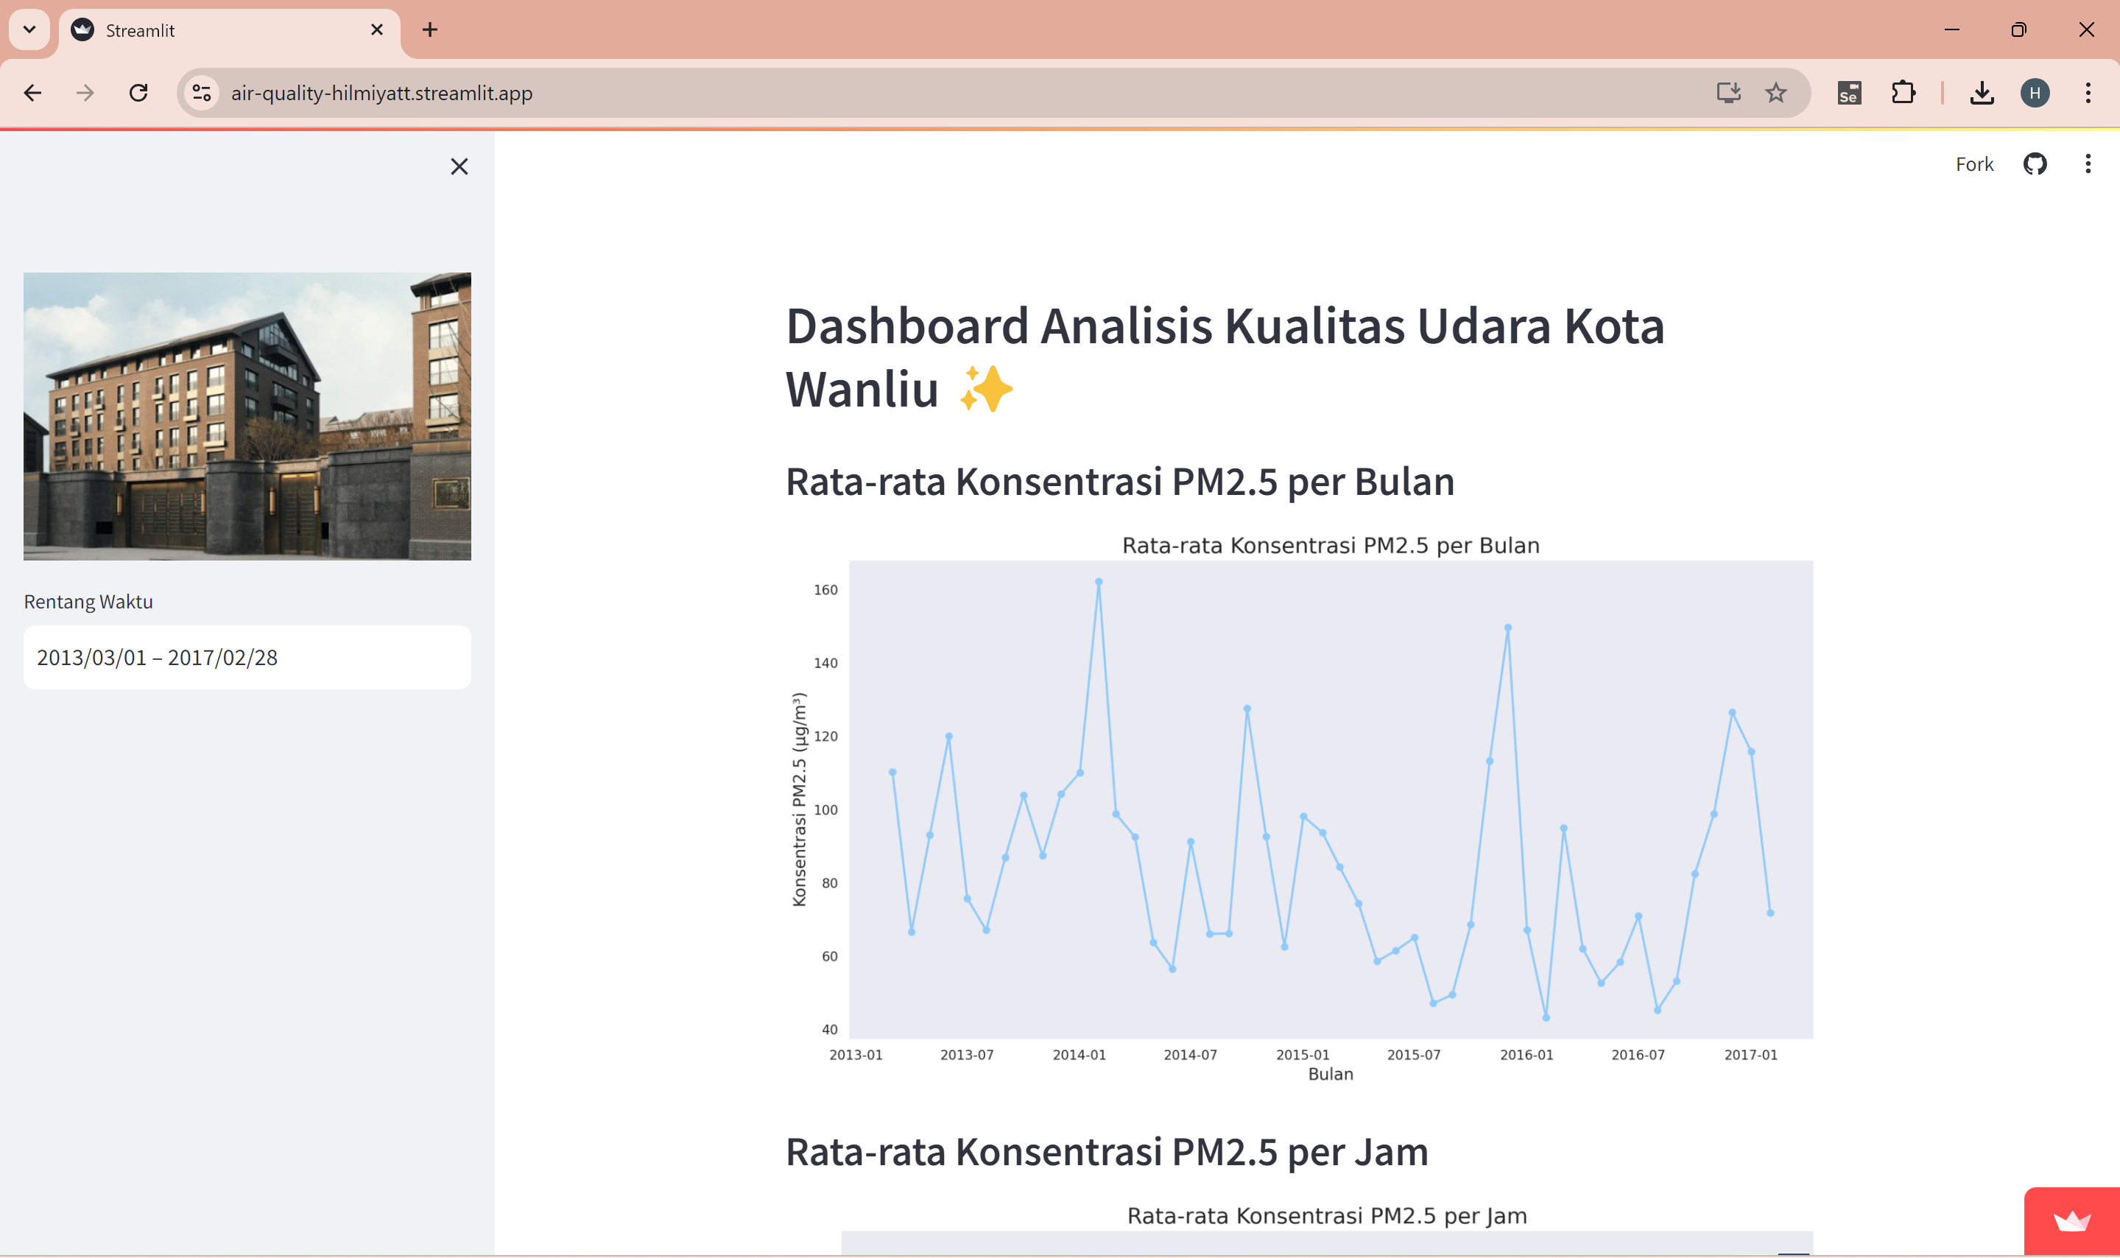Close the Streamlit sidebar panel
This screenshot has height=1258, width=2120.
pyautogui.click(x=459, y=166)
